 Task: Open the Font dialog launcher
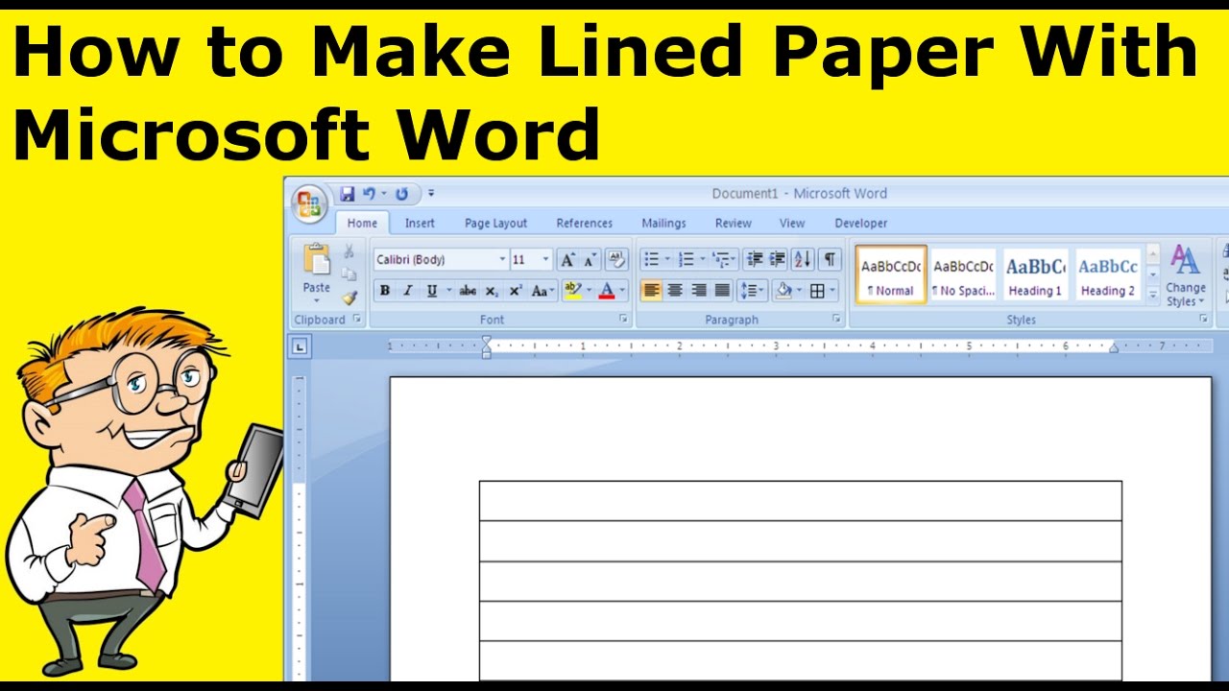pos(623,319)
